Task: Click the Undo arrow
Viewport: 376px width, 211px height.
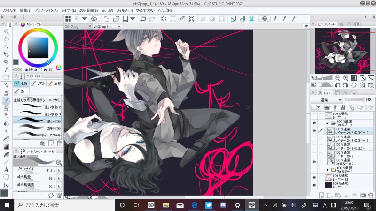Action: [143, 19]
